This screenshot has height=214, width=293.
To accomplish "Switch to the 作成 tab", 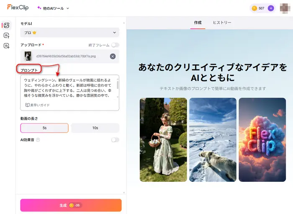I will tap(198, 23).
